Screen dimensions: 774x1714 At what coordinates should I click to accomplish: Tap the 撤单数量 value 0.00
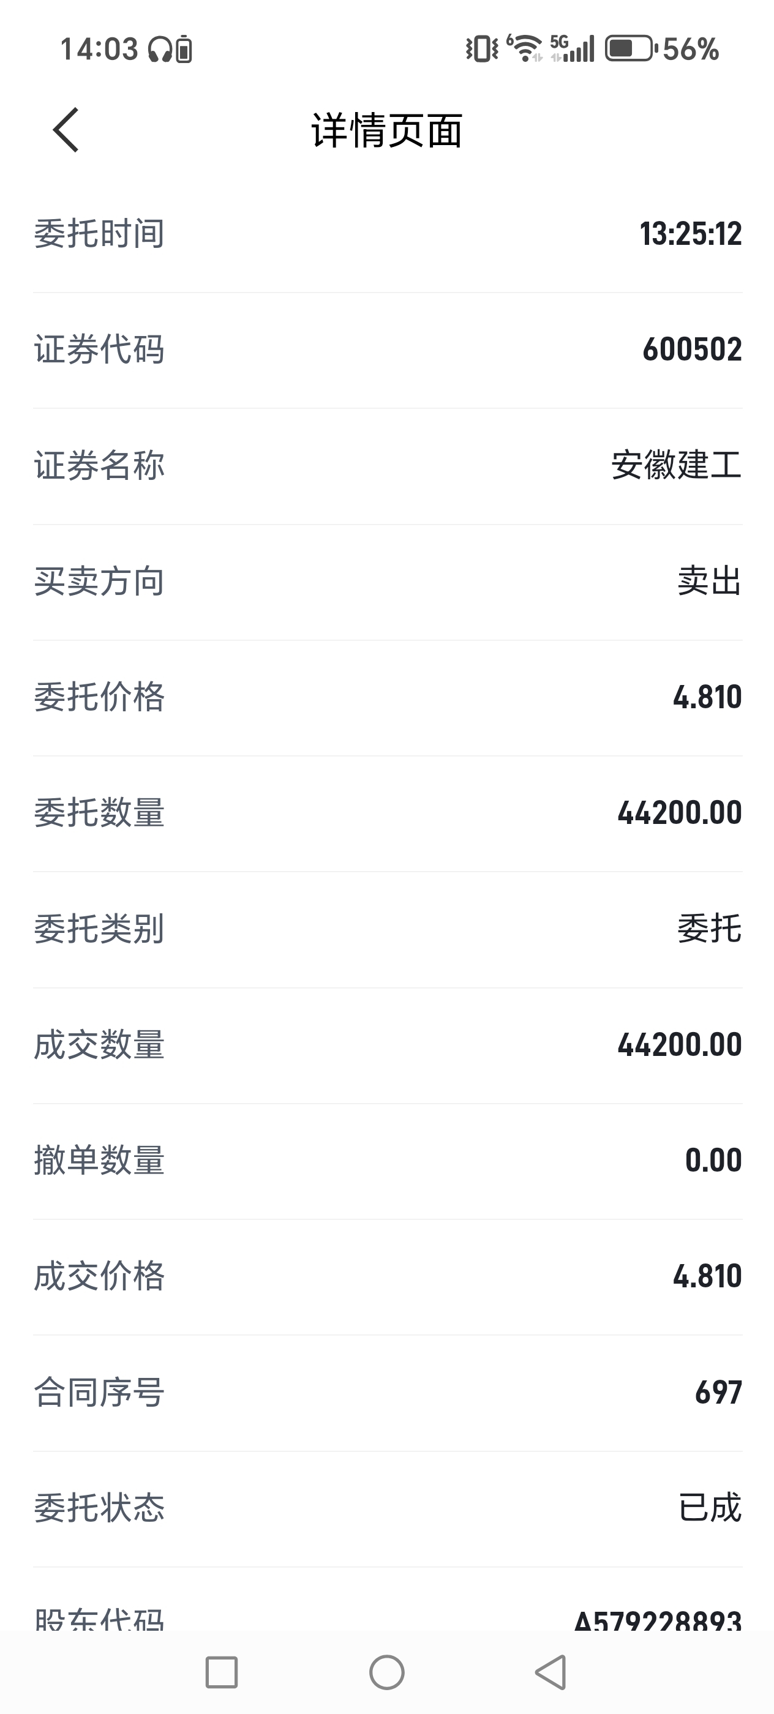[713, 1161]
